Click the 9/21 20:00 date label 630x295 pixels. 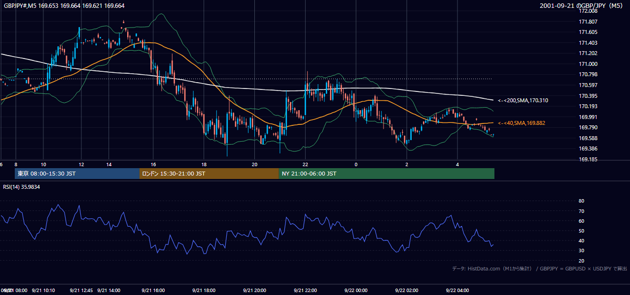(254, 291)
